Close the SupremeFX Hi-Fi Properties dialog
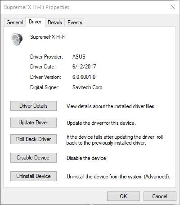 click(173, 7)
